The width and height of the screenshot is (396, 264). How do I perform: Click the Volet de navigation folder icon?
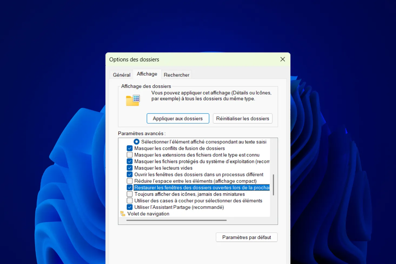123,214
